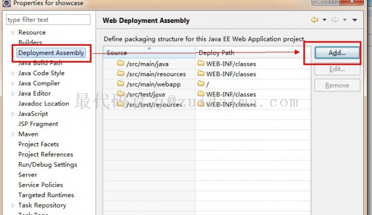Select the /src/main/webapp source row

tap(149, 84)
